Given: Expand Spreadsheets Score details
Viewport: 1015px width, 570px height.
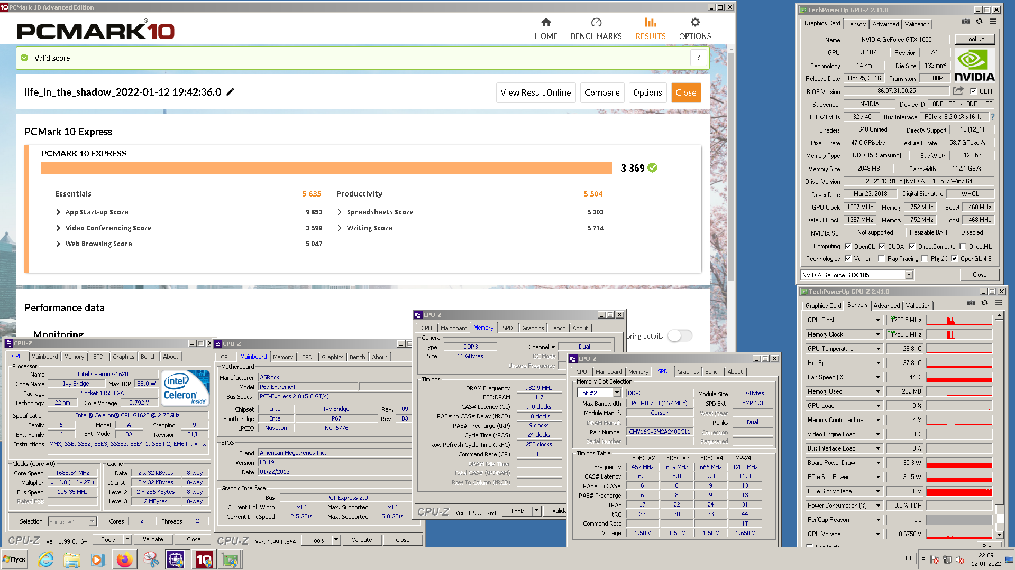Looking at the screenshot, I should pos(340,212).
